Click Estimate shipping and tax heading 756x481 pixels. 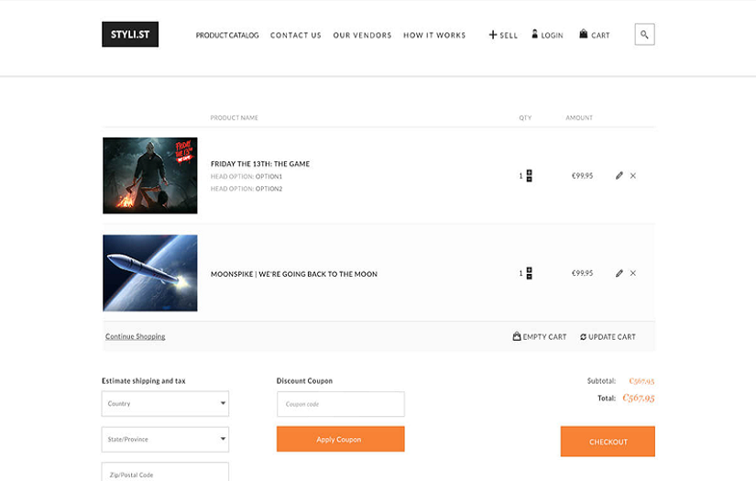144,381
